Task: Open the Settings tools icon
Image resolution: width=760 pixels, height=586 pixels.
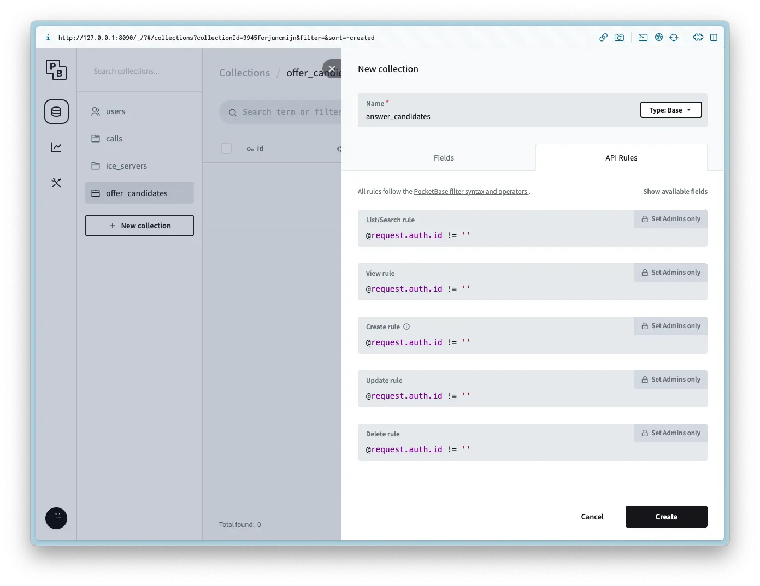Action: (x=56, y=183)
